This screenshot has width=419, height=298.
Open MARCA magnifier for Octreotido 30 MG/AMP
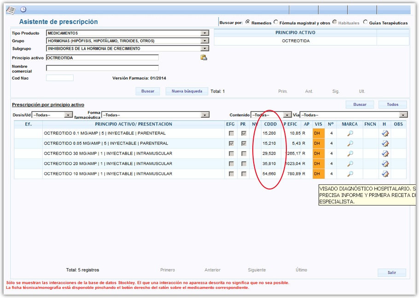350,154
